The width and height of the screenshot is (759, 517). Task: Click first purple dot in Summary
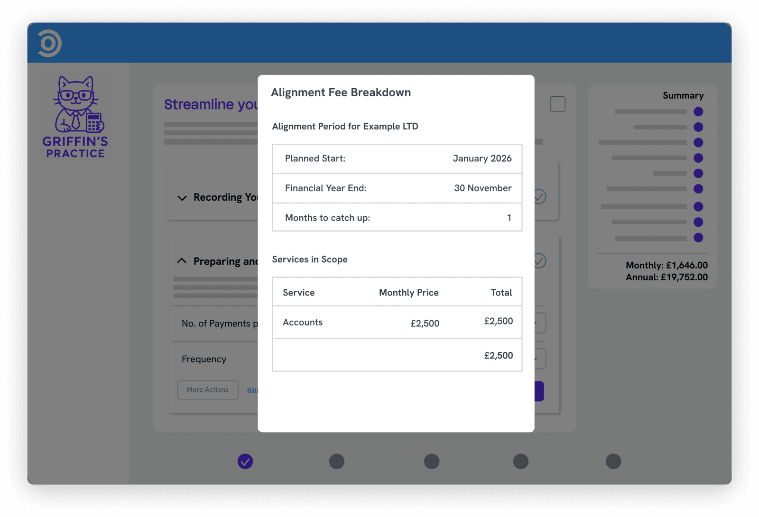[x=698, y=111]
